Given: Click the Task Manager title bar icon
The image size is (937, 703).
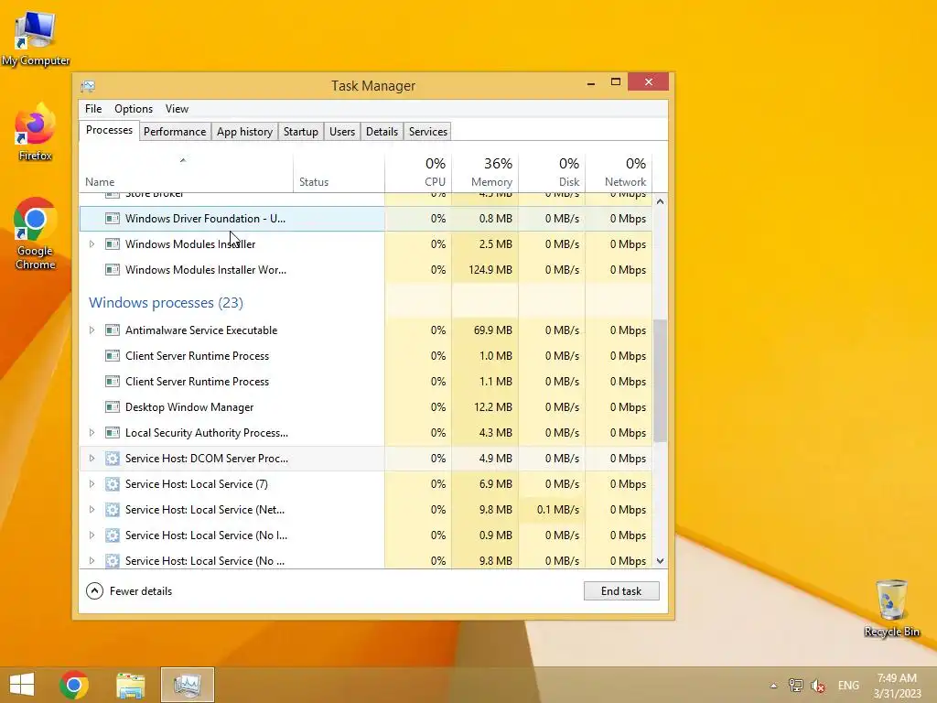Looking at the screenshot, I should pos(88,86).
